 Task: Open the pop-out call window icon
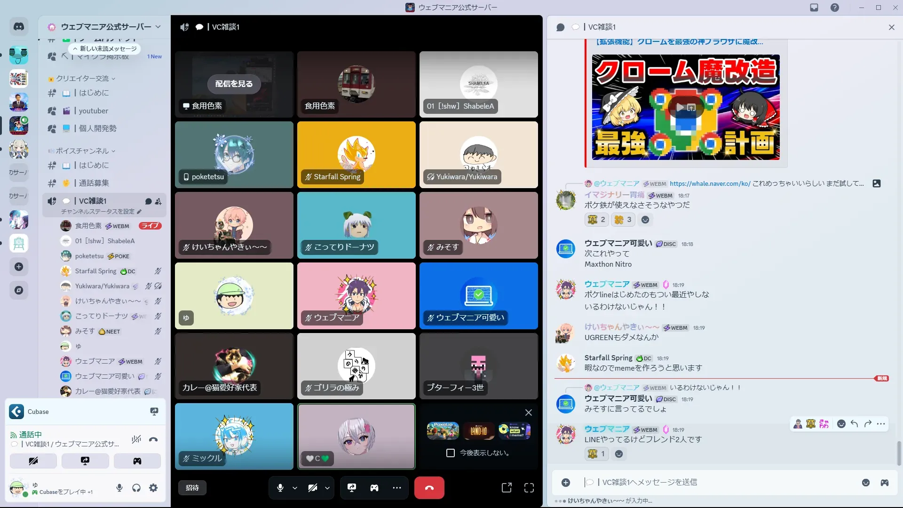tap(507, 488)
